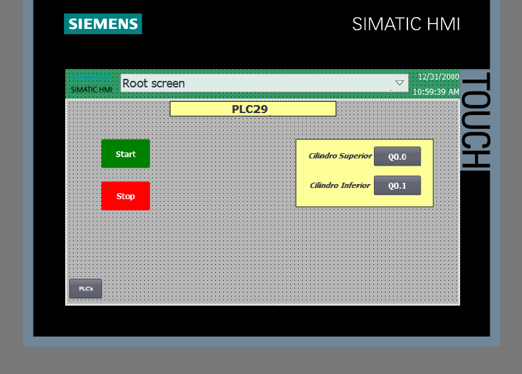Click the Cilindro Superior label
Screen dimensions: 522x374
(x=340, y=156)
